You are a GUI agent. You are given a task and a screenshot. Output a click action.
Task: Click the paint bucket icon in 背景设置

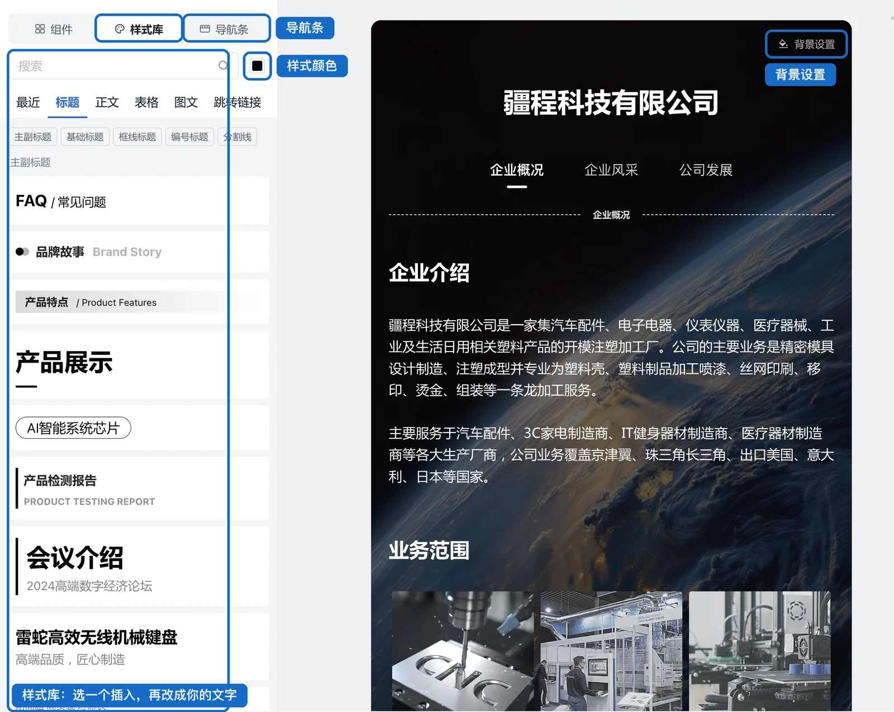[783, 44]
